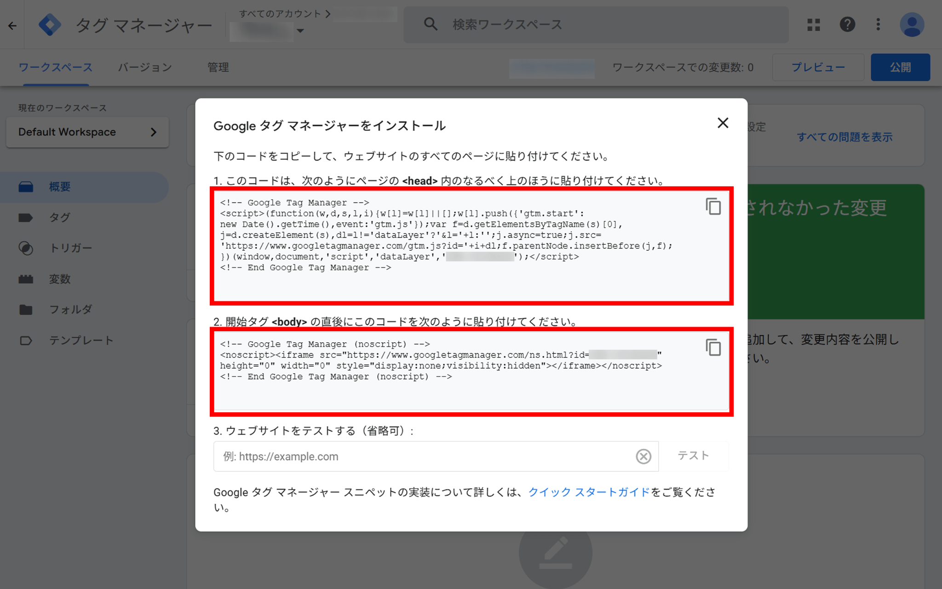This screenshot has height=589, width=942.
Task: Click the プレビュー button
Action: [818, 67]
